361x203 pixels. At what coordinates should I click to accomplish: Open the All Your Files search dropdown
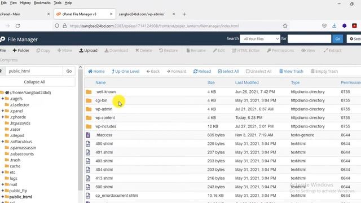260,39
